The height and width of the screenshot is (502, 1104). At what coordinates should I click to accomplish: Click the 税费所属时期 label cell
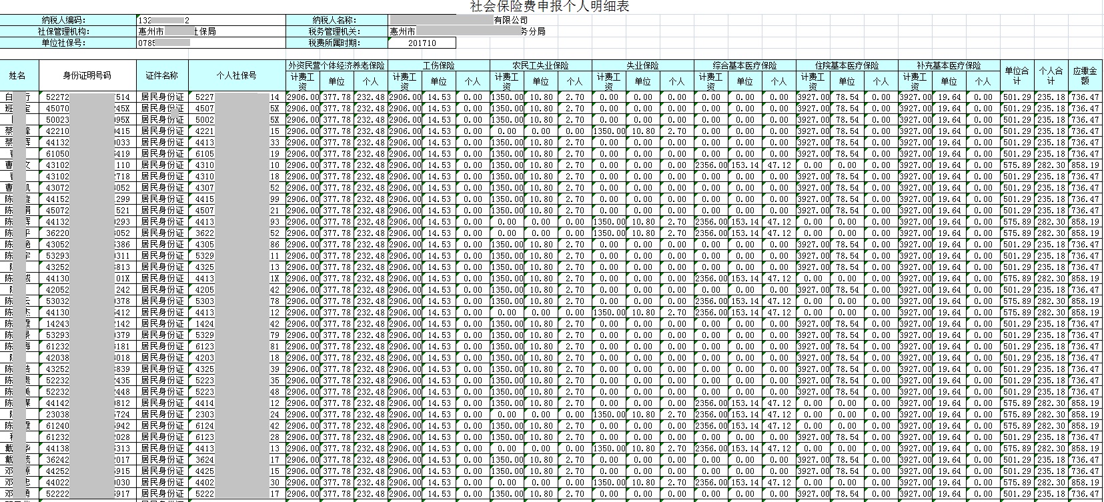337,43
